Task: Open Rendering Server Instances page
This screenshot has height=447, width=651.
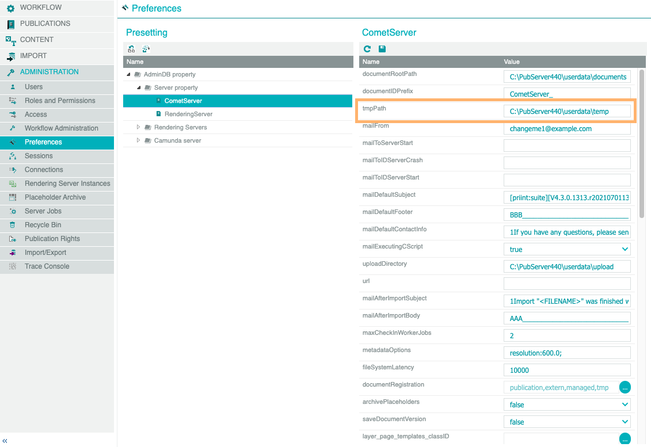Action: pyautogui.click(x=67, y=184)
